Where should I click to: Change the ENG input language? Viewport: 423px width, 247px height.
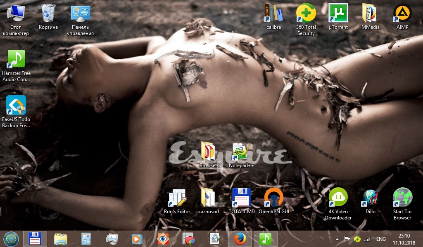381,239
